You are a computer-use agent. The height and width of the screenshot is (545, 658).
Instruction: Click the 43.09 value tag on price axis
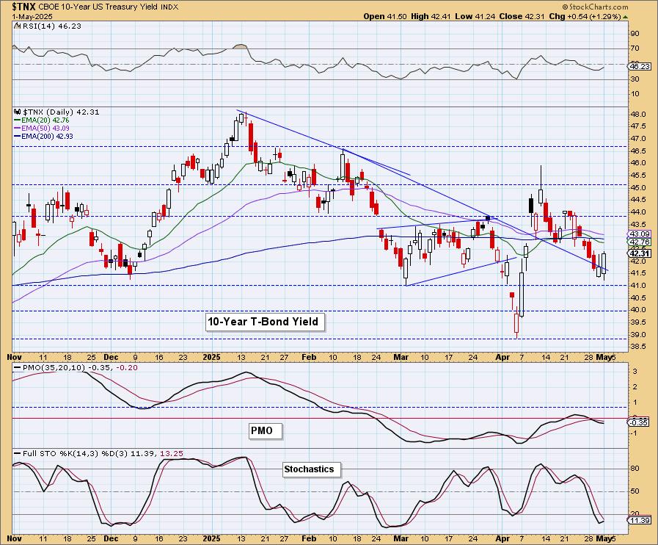coord(640,234)
